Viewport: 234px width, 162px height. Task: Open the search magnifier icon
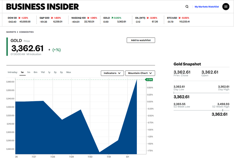point(187,7)
